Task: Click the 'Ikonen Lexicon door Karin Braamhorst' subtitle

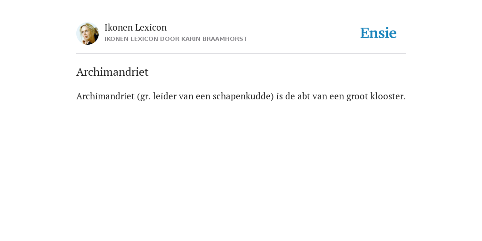Action: click(x=176, y=39)
